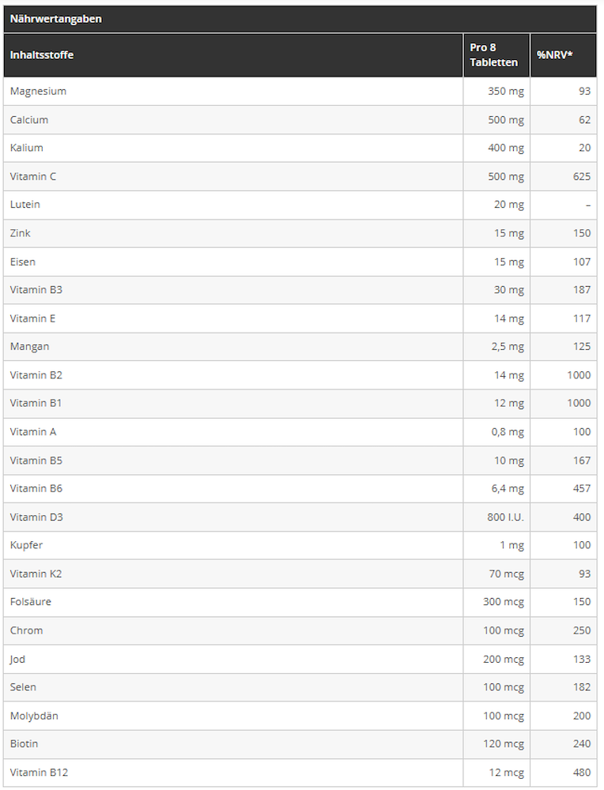This screenshot has height=790, width=604.
Task: Select the Kupfer row label
Action: point(27,546)
